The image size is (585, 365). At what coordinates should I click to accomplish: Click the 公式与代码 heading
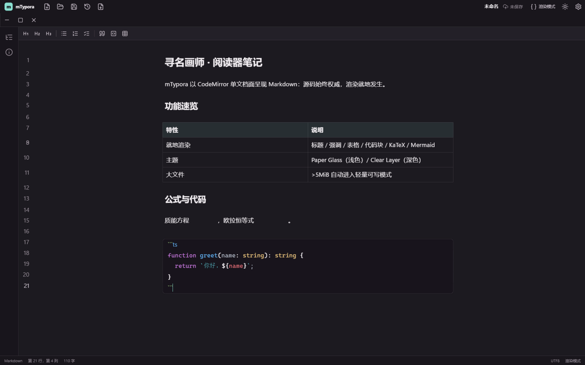[x=185, y=200]
